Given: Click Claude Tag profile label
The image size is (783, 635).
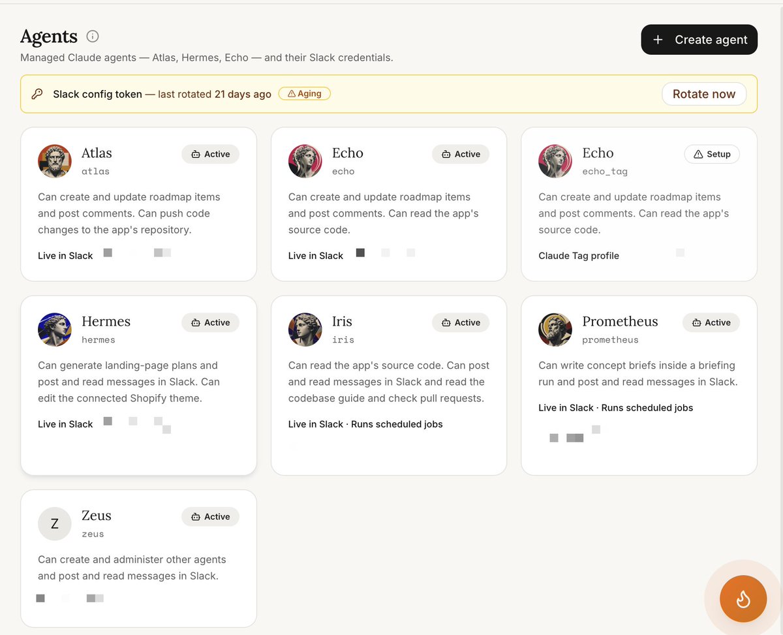Looking at the screenshot, I should click(x=579, y=256).
